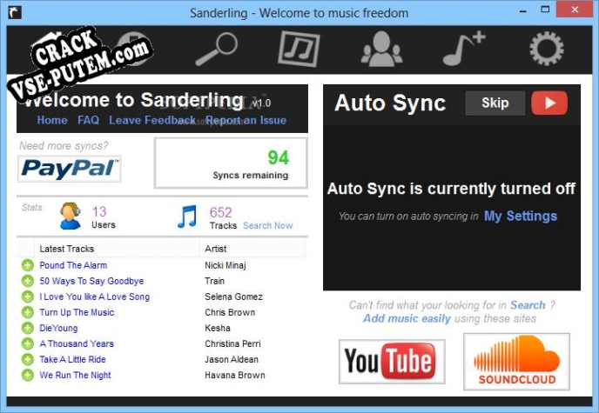Open Settings gear icon in toolbar
The height and width of the screenshot is (413, 599).
[x=546, y=49]
